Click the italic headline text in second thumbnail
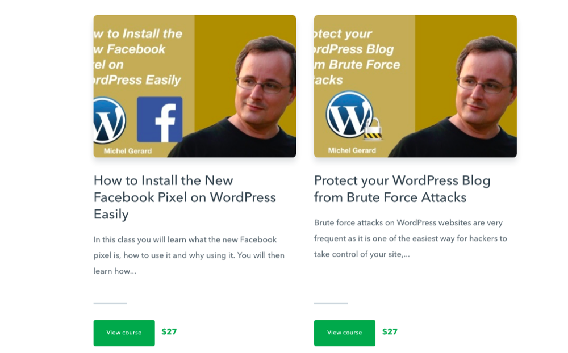 point(357,57)
